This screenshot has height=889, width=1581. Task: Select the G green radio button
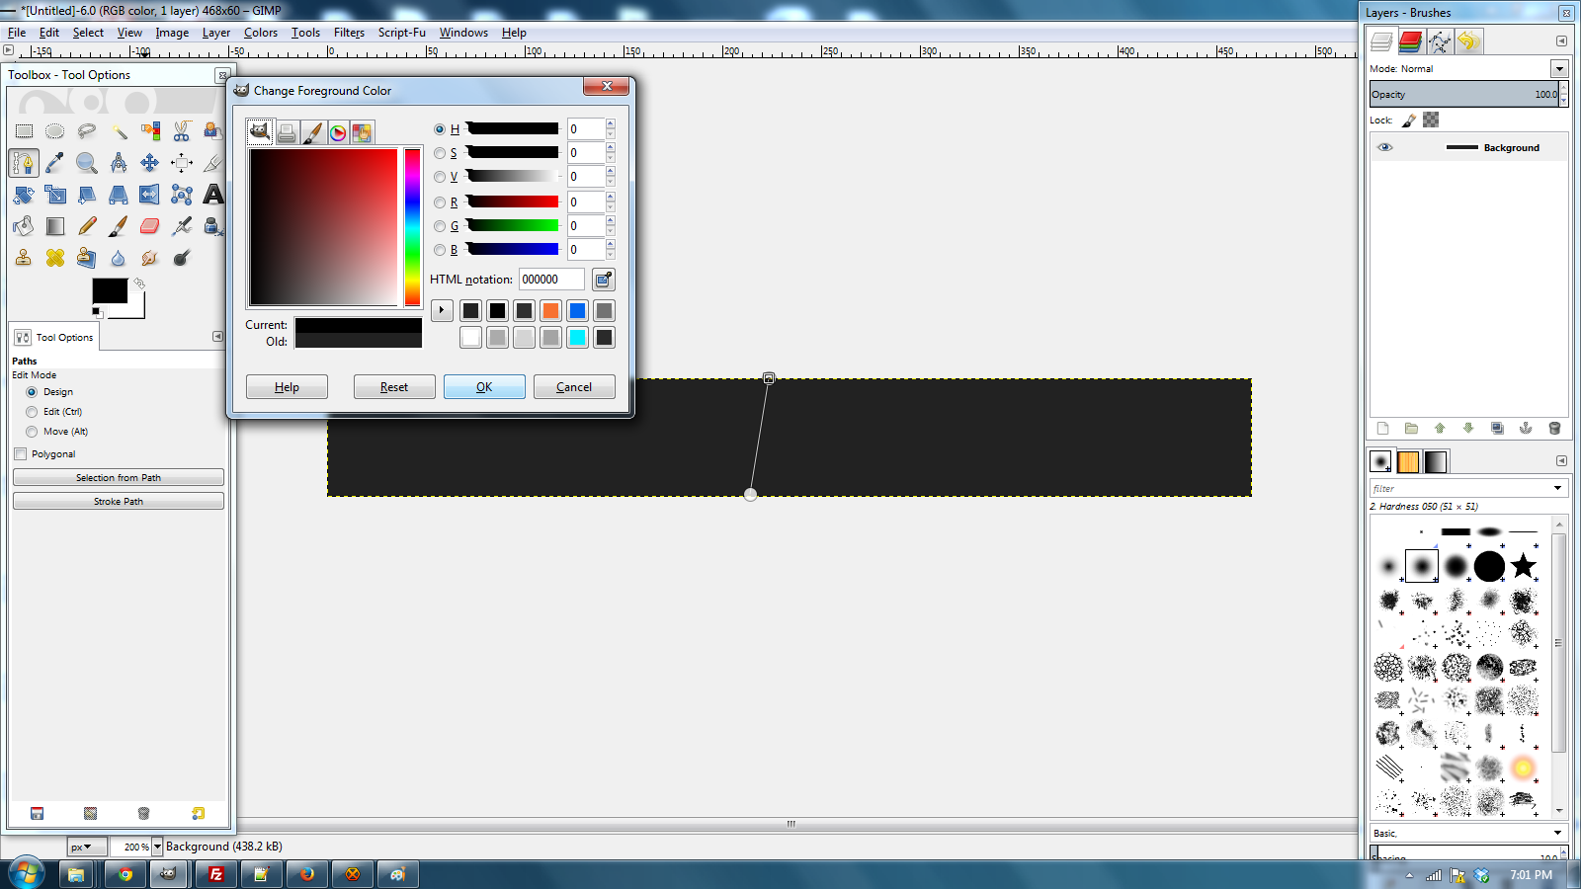440,226
